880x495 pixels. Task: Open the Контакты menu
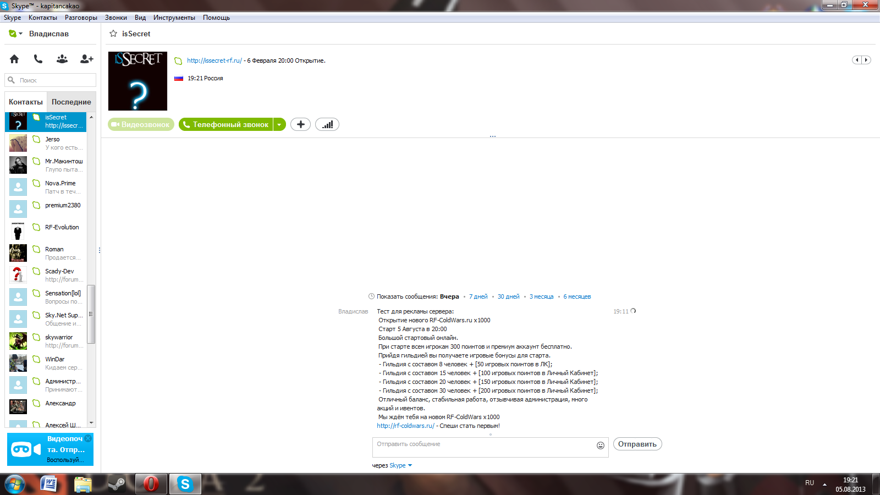pyautogui.click(x=43, y=18)
